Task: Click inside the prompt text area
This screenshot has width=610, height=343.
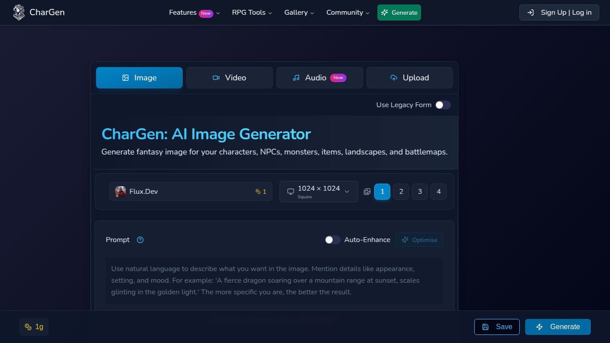Action: point(274,280)
